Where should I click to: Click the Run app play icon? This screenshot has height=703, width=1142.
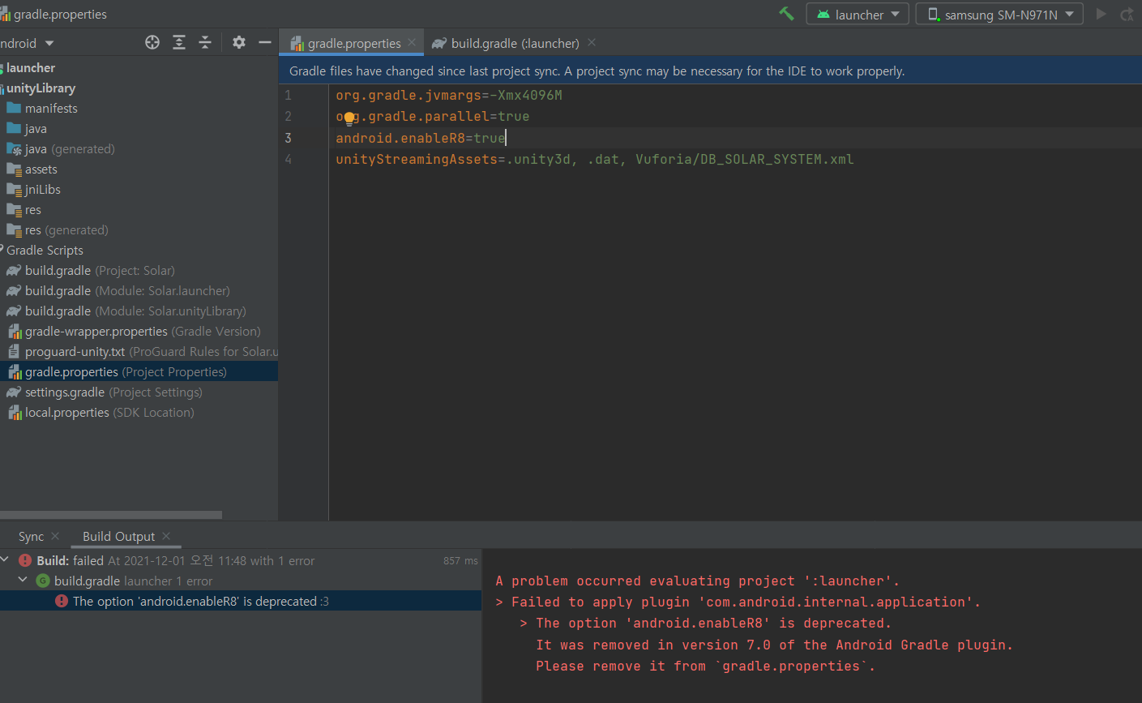1101,14
